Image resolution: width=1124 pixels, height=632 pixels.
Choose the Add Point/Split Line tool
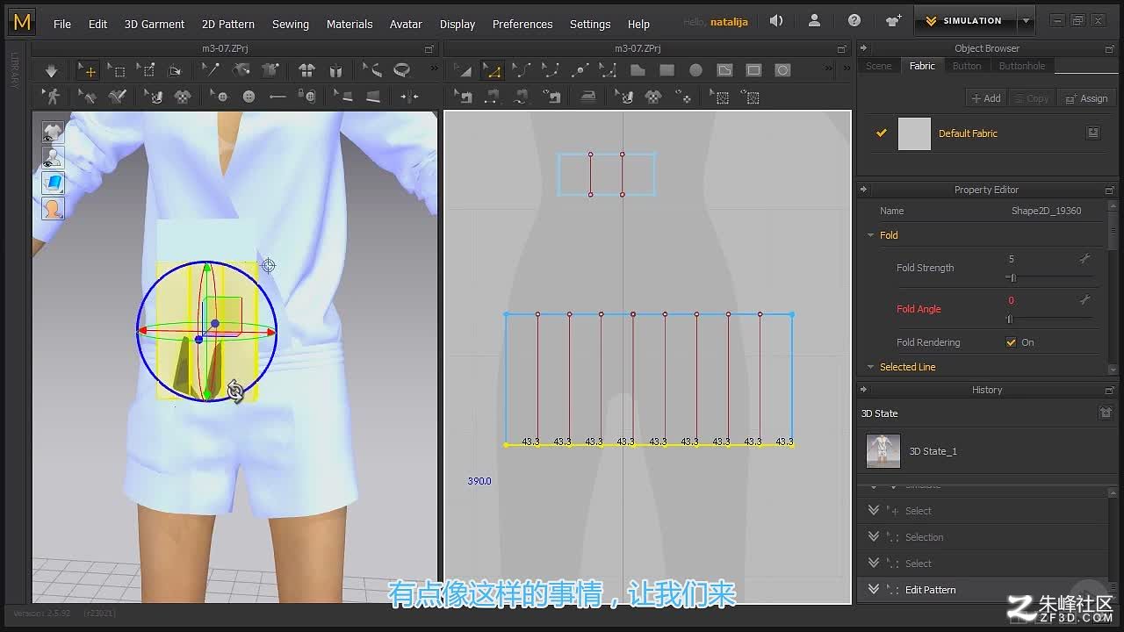pyautogui.click(x=579, y=70)
